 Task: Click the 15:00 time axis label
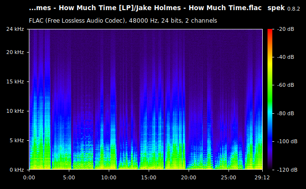click(x=149, y=177)
